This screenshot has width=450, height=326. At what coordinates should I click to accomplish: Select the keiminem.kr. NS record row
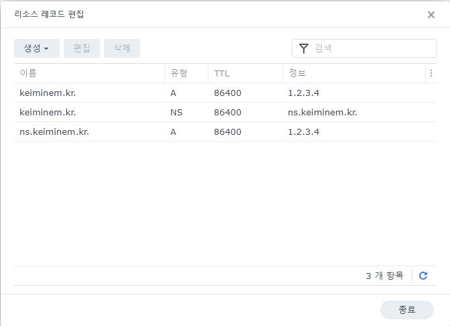pyautogui.click(x=48, y=113)
